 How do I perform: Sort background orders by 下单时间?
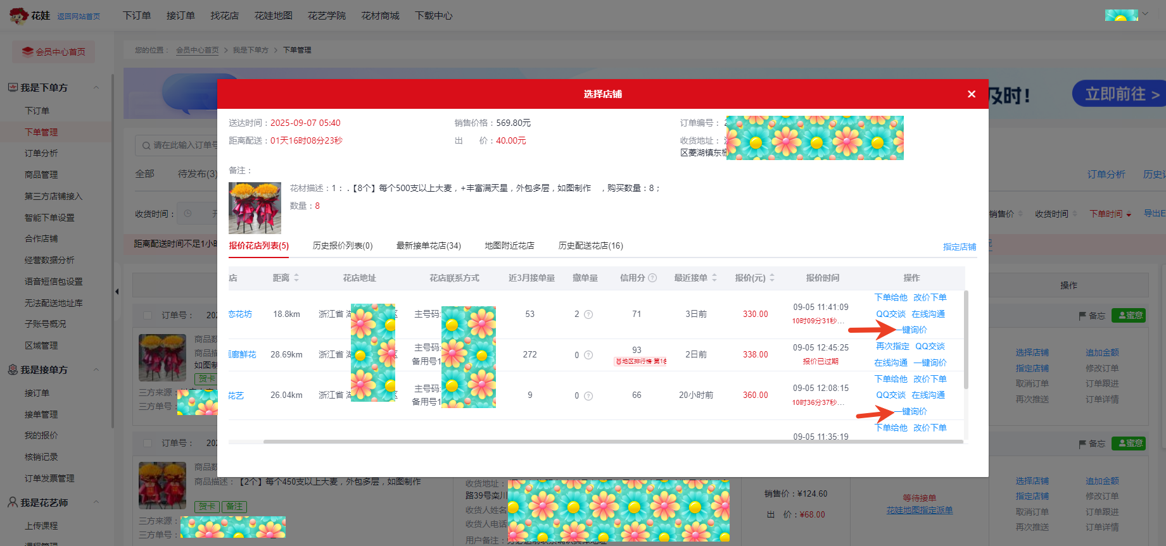(1110, 214)
